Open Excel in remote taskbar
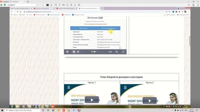 pyautogui.click(x=47, y=106)
